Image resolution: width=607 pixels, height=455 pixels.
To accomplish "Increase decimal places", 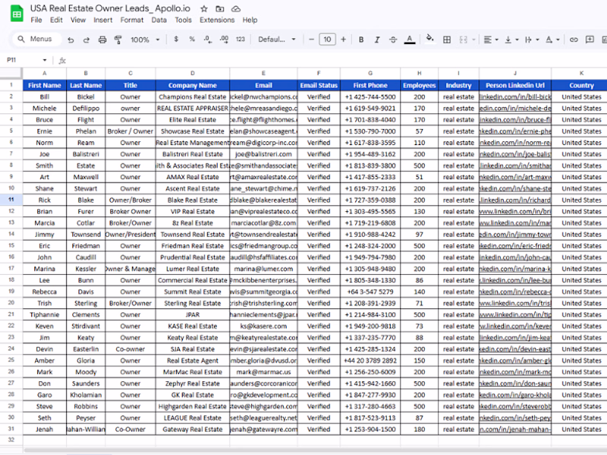I will point(224,39).
